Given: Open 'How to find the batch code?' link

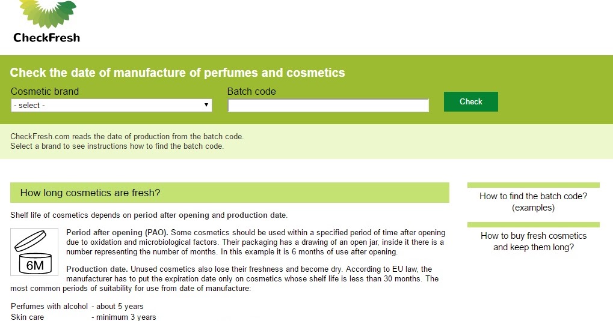Looking at the screenshot, I should coord(533,202).
